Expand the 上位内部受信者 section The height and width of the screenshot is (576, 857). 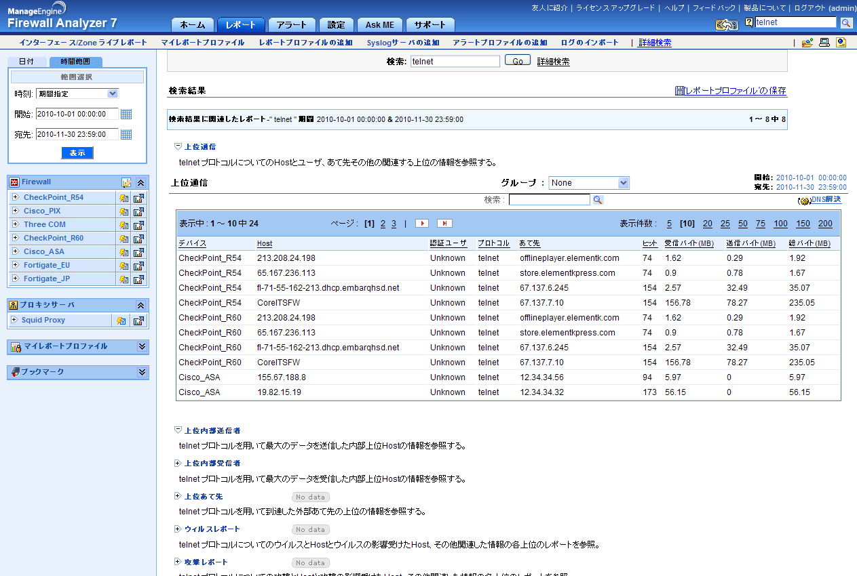pos(178,464)
